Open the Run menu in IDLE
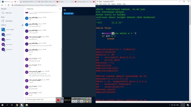Image resolution: width=191 pixels, height=107 pixels. [109, 4]
